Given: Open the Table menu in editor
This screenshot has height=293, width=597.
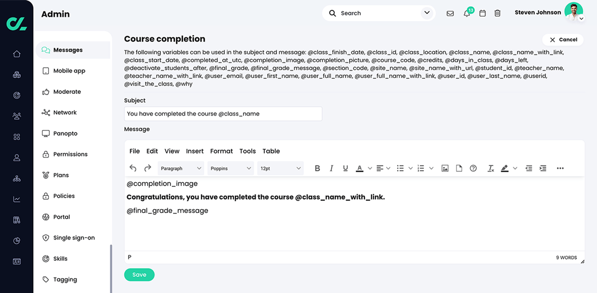Looking at the screenshot, I should click(271, 151).
